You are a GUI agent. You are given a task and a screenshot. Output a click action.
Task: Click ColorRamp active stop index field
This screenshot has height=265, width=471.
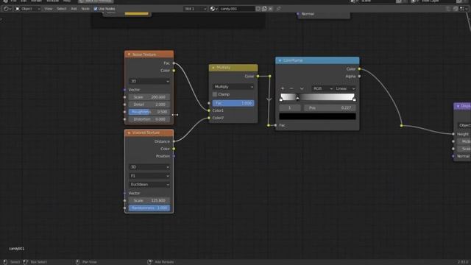(290, 108)
